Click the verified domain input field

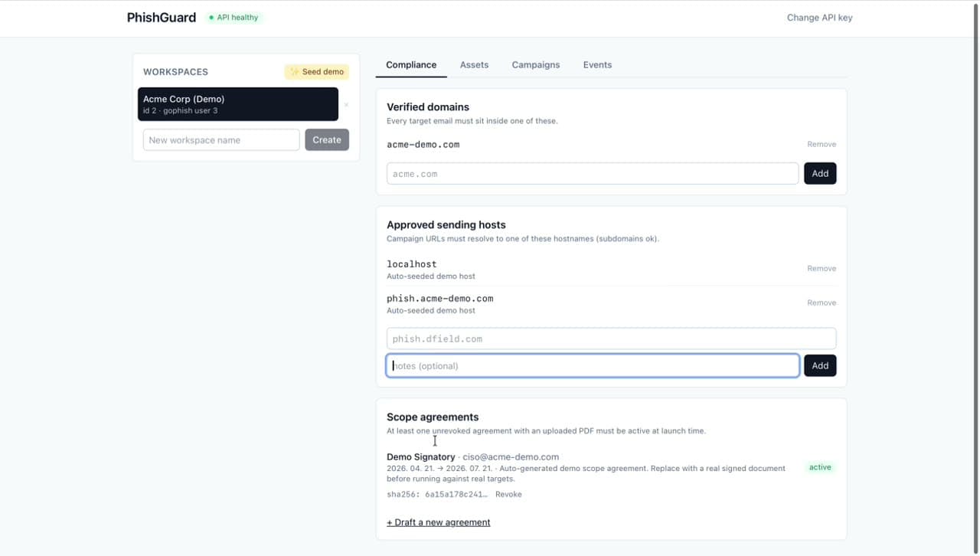[x=593, y=174]
